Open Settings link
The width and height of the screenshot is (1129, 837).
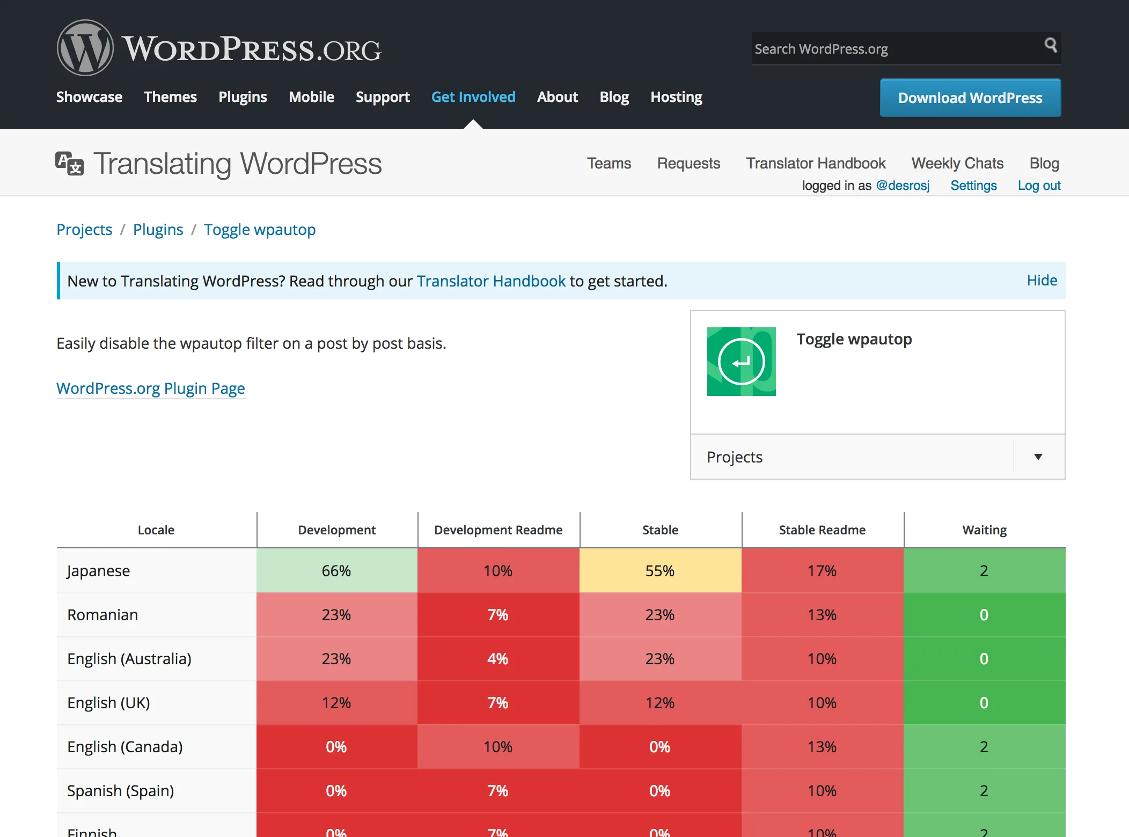click(x=973, y=186)
